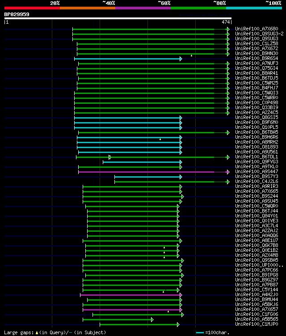
Task: Click the end arrowhead of UniRef100_C1MJP0 alignment
Action: point(178,325)
